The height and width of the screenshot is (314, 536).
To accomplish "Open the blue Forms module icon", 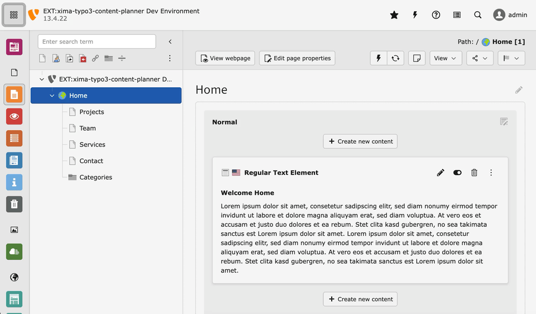I will pos(14,160).
